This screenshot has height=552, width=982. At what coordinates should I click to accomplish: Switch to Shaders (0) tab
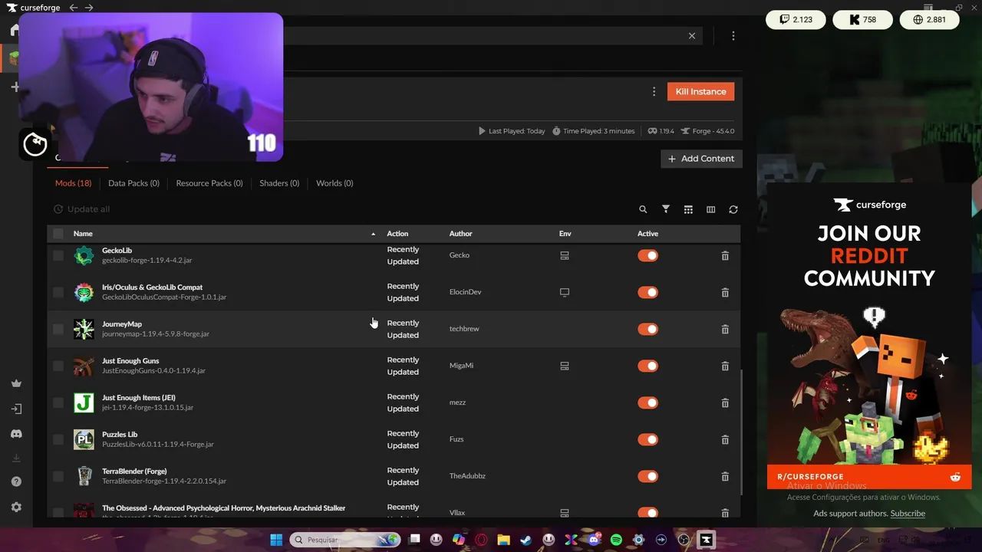tap(279, 183)
